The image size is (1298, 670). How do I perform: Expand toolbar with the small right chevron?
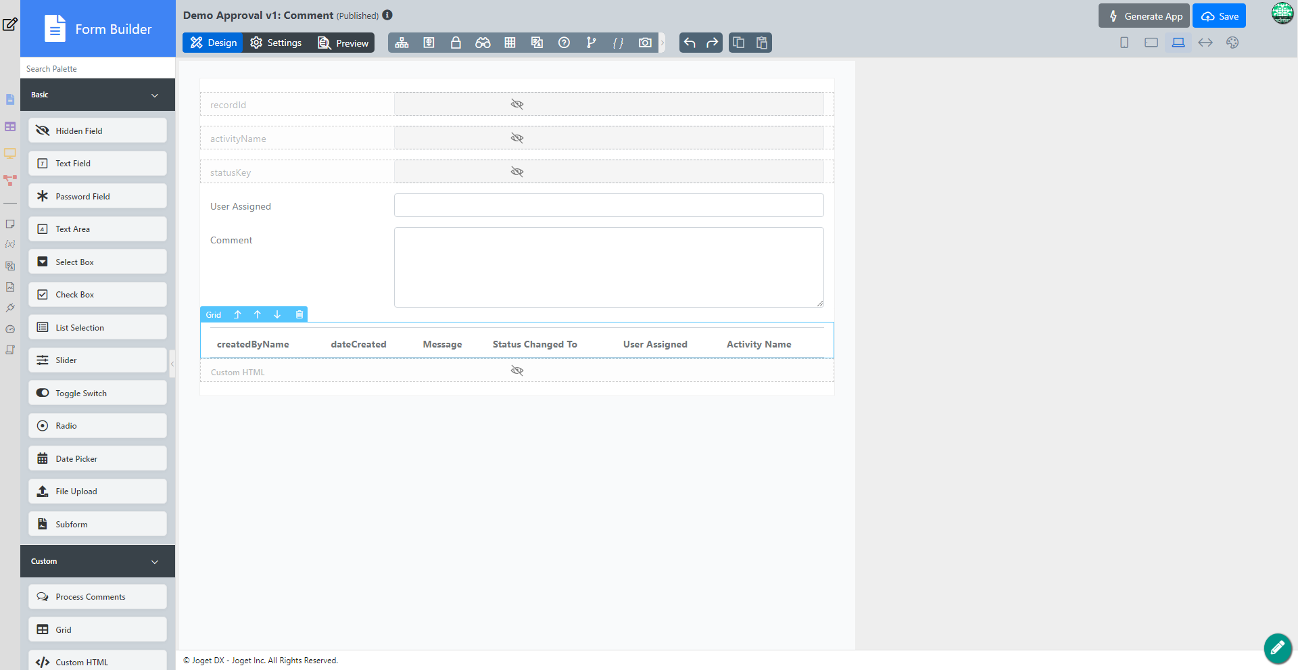point(663,43)
